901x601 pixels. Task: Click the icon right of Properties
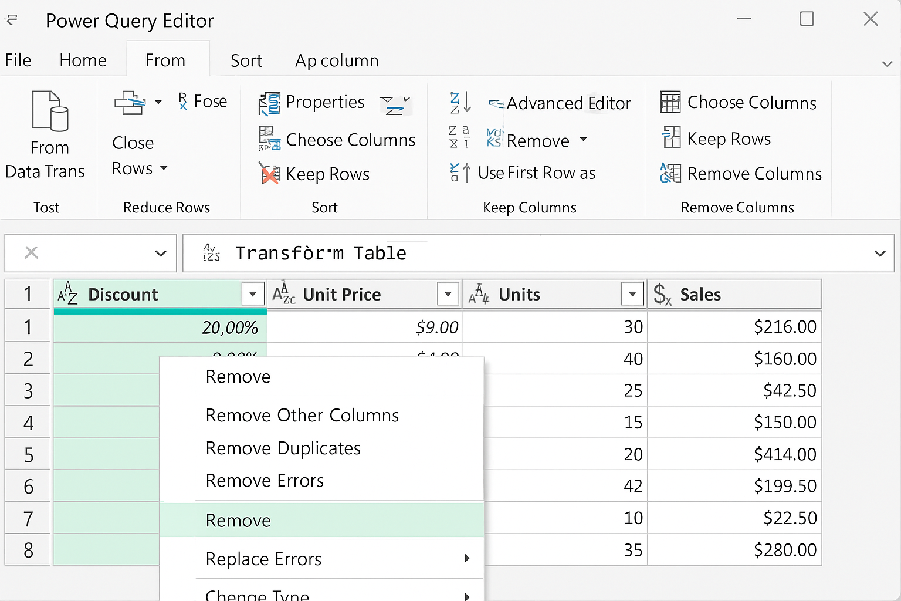(395, 104)
